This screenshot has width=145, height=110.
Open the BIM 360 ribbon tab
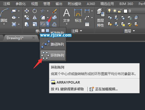pyautogui.click(x=126, y=4)
